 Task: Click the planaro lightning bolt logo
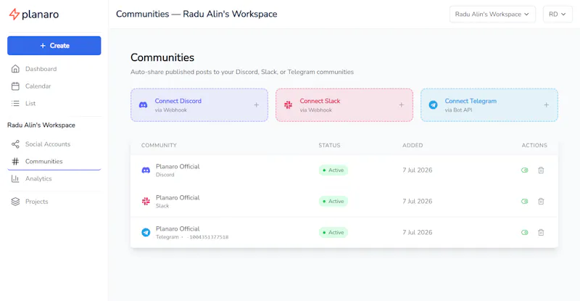[x=14, y=14]
